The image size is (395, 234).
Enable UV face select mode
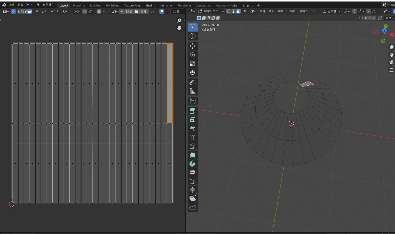pos(30,12)
